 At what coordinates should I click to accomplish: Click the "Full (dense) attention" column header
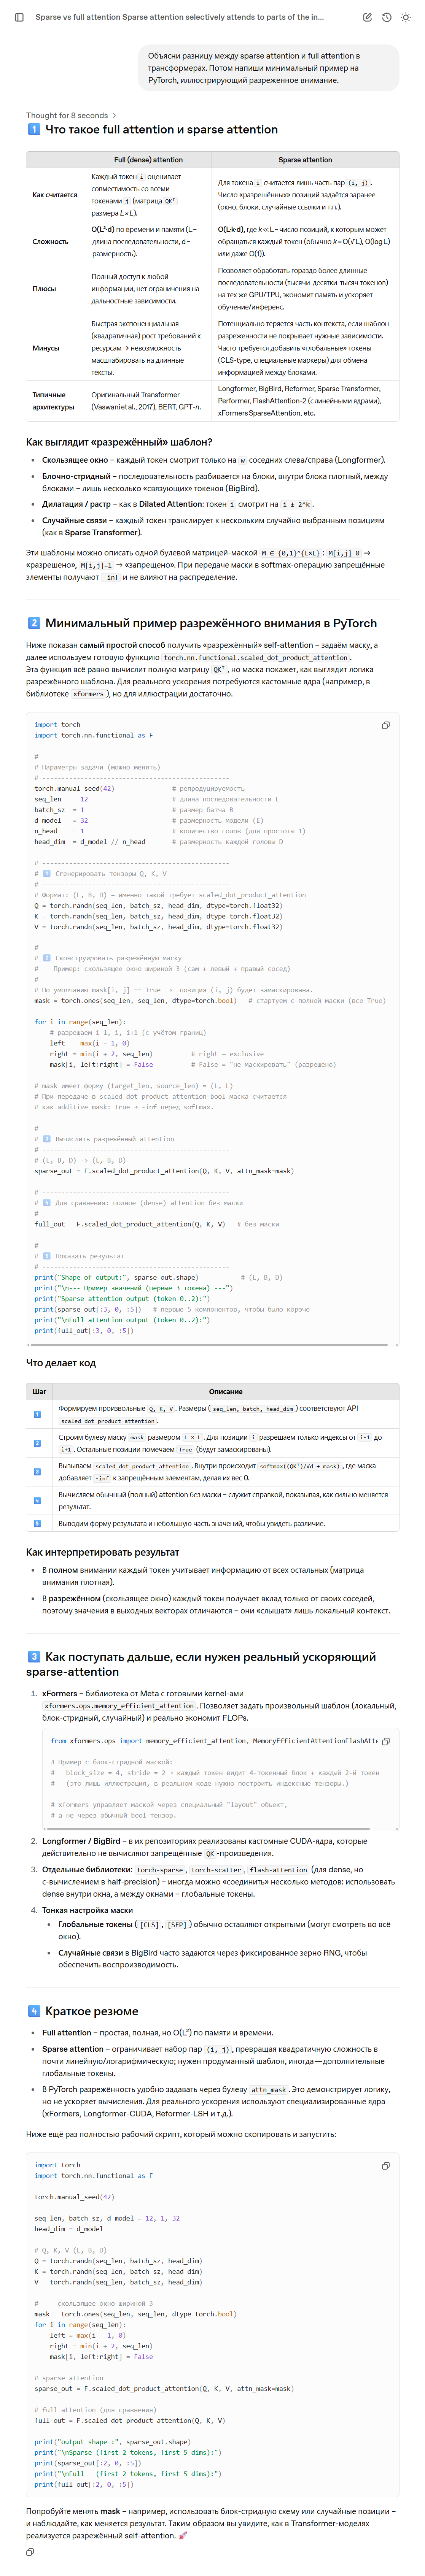point(148,159)
